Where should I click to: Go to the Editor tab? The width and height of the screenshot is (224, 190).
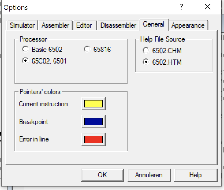pos(84,25)
